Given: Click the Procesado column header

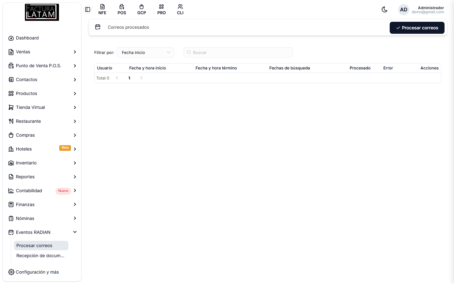Looking at the screenshot, I should (x=360, y=68).
